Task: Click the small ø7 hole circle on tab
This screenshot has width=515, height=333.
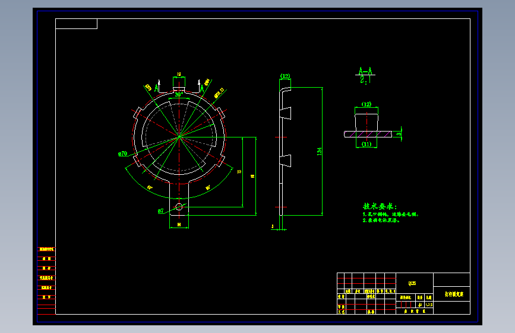Action: pyautogui.click(x=179, y=207)
